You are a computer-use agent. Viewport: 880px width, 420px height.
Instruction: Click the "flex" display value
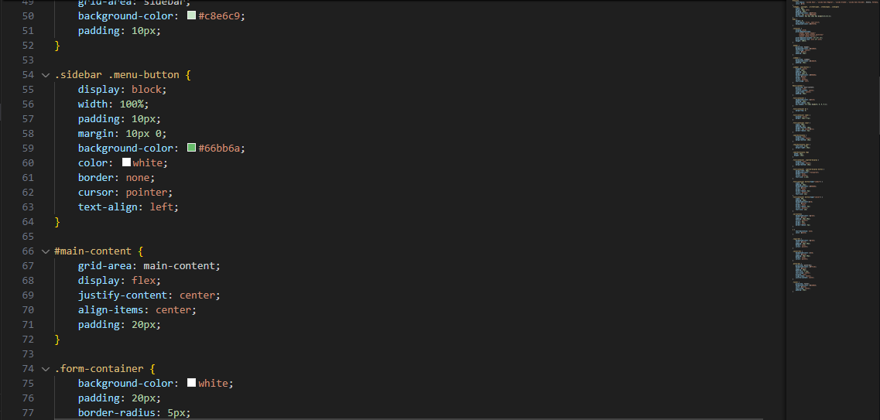(144, 281)
